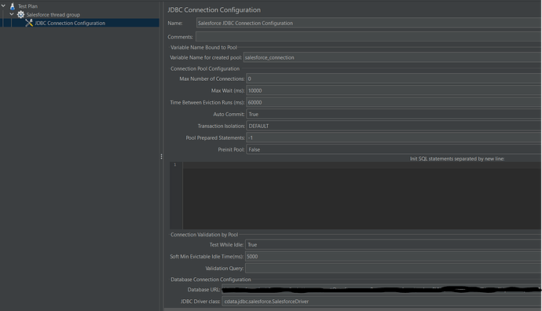Click the Name input field
Image resolution: width=542 pixels, height=311 pixels.
click(369, 23)
